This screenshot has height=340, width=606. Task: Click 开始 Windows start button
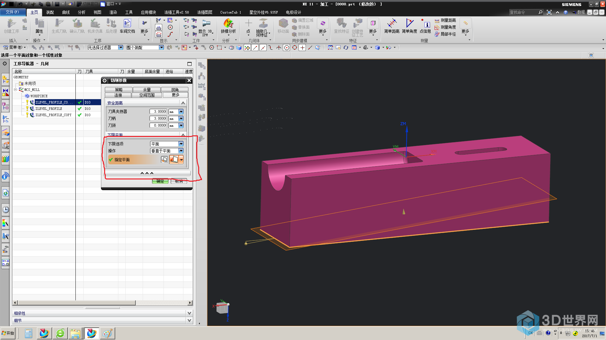(x=8, y=333)
